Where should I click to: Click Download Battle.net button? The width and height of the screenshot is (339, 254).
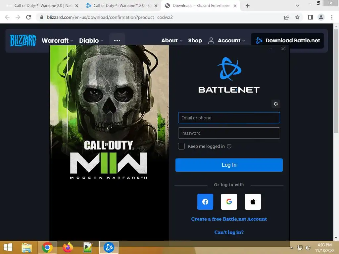(287, 40)
